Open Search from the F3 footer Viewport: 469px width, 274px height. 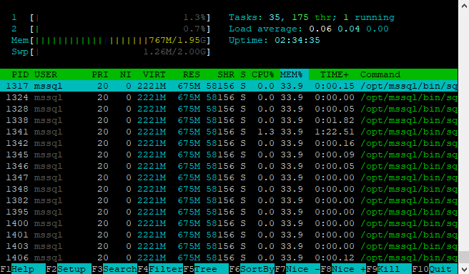114,269
